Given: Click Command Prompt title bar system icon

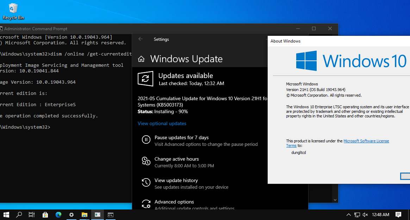Looking at the screenshot, I should tap(1, 29).
